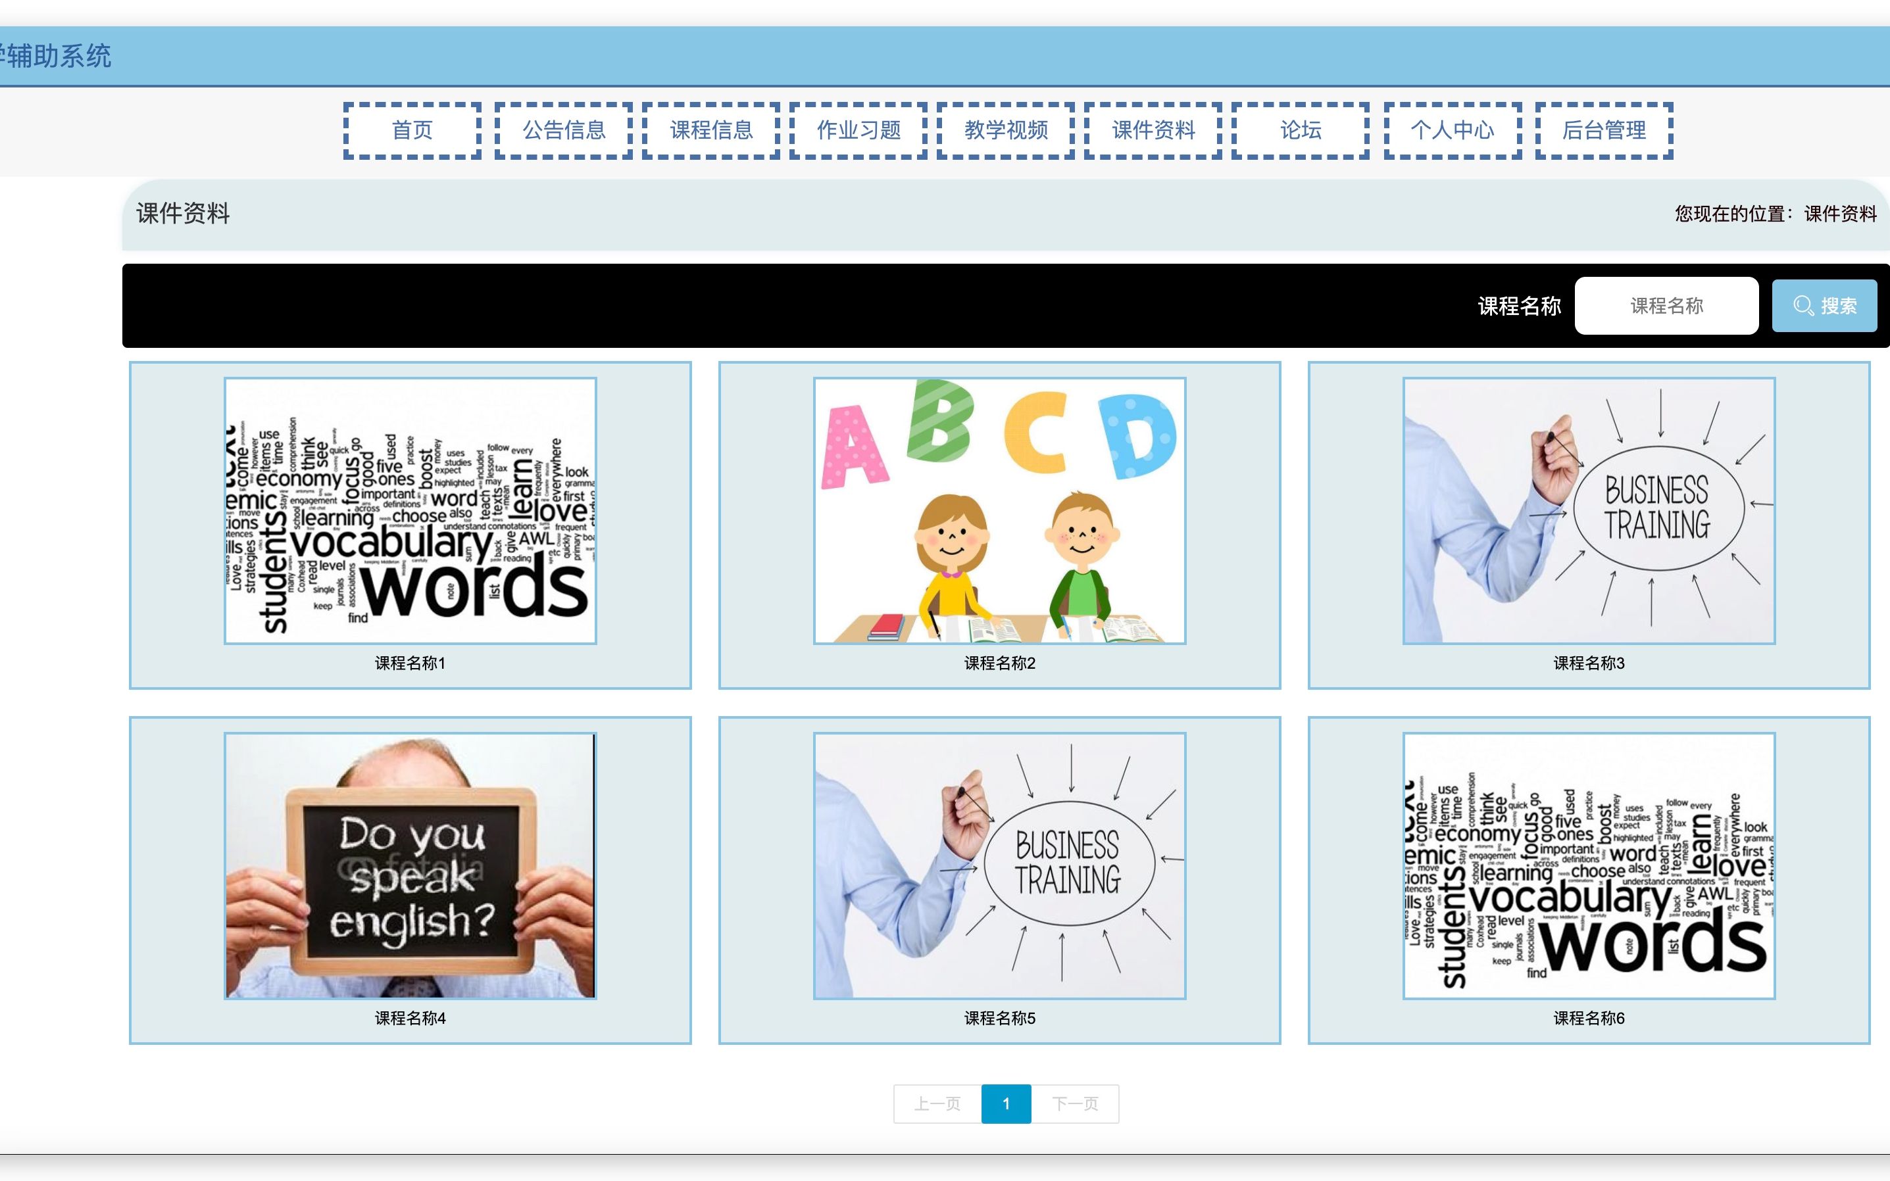Select the 课程信息 menu item
Viewport: 1890px width, 1181px height.
point(711,130)
